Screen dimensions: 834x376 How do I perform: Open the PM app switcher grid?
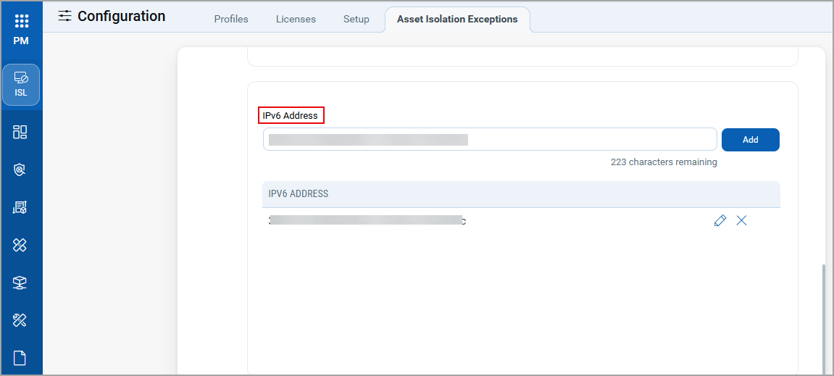click(x=21, y=21)
